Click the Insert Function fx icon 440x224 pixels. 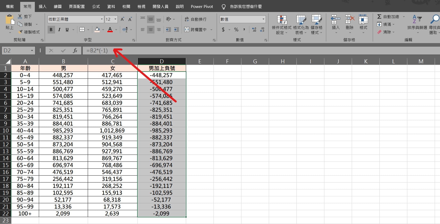tap(75, 50)
